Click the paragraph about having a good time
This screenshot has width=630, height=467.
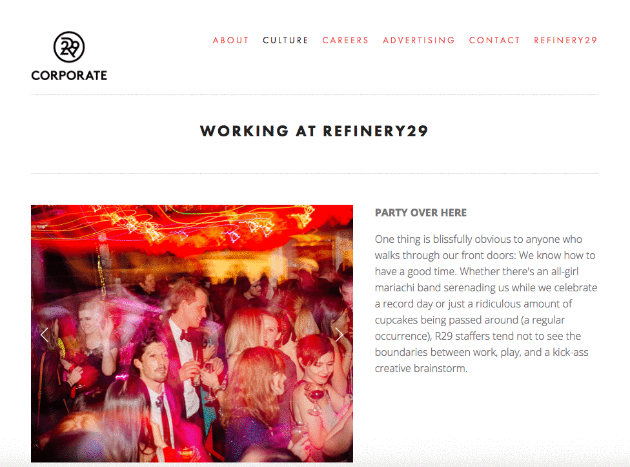click(x=486, y=304)
